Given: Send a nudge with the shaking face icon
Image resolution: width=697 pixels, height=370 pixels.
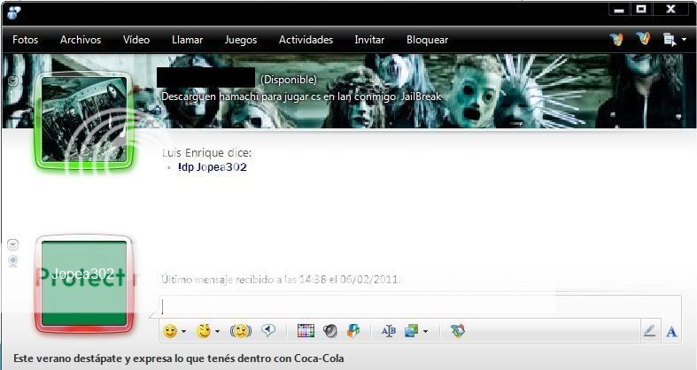Looking at the screenshot, I should point(240,331).
